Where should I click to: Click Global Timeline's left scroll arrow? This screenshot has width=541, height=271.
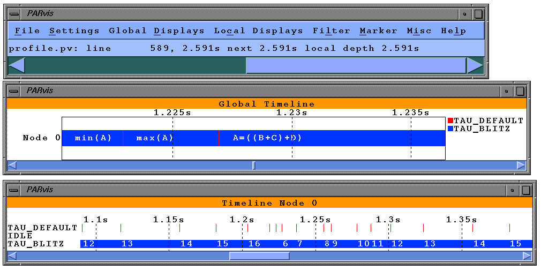tap(12, 165)
